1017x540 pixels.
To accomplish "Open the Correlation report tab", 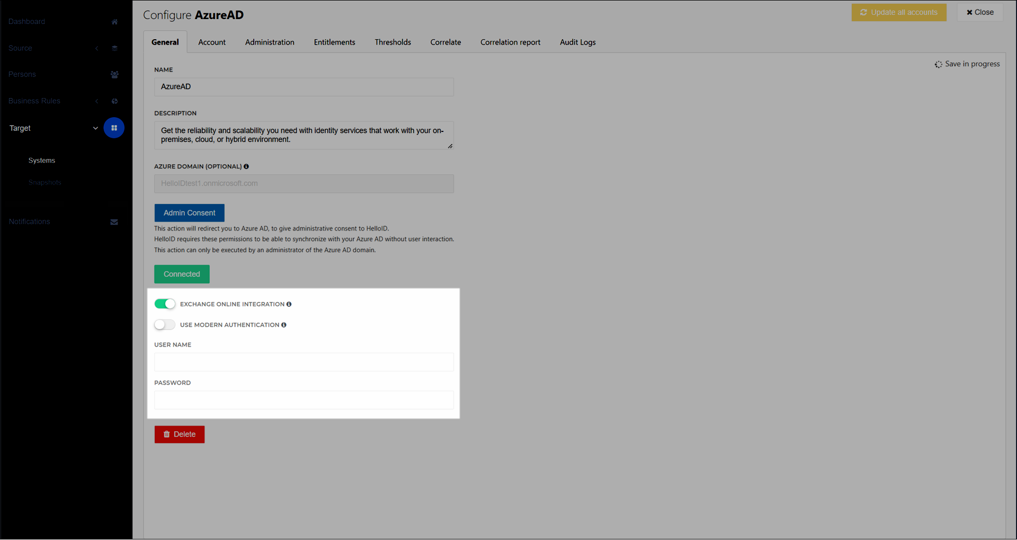I will [x=511, y=42].
